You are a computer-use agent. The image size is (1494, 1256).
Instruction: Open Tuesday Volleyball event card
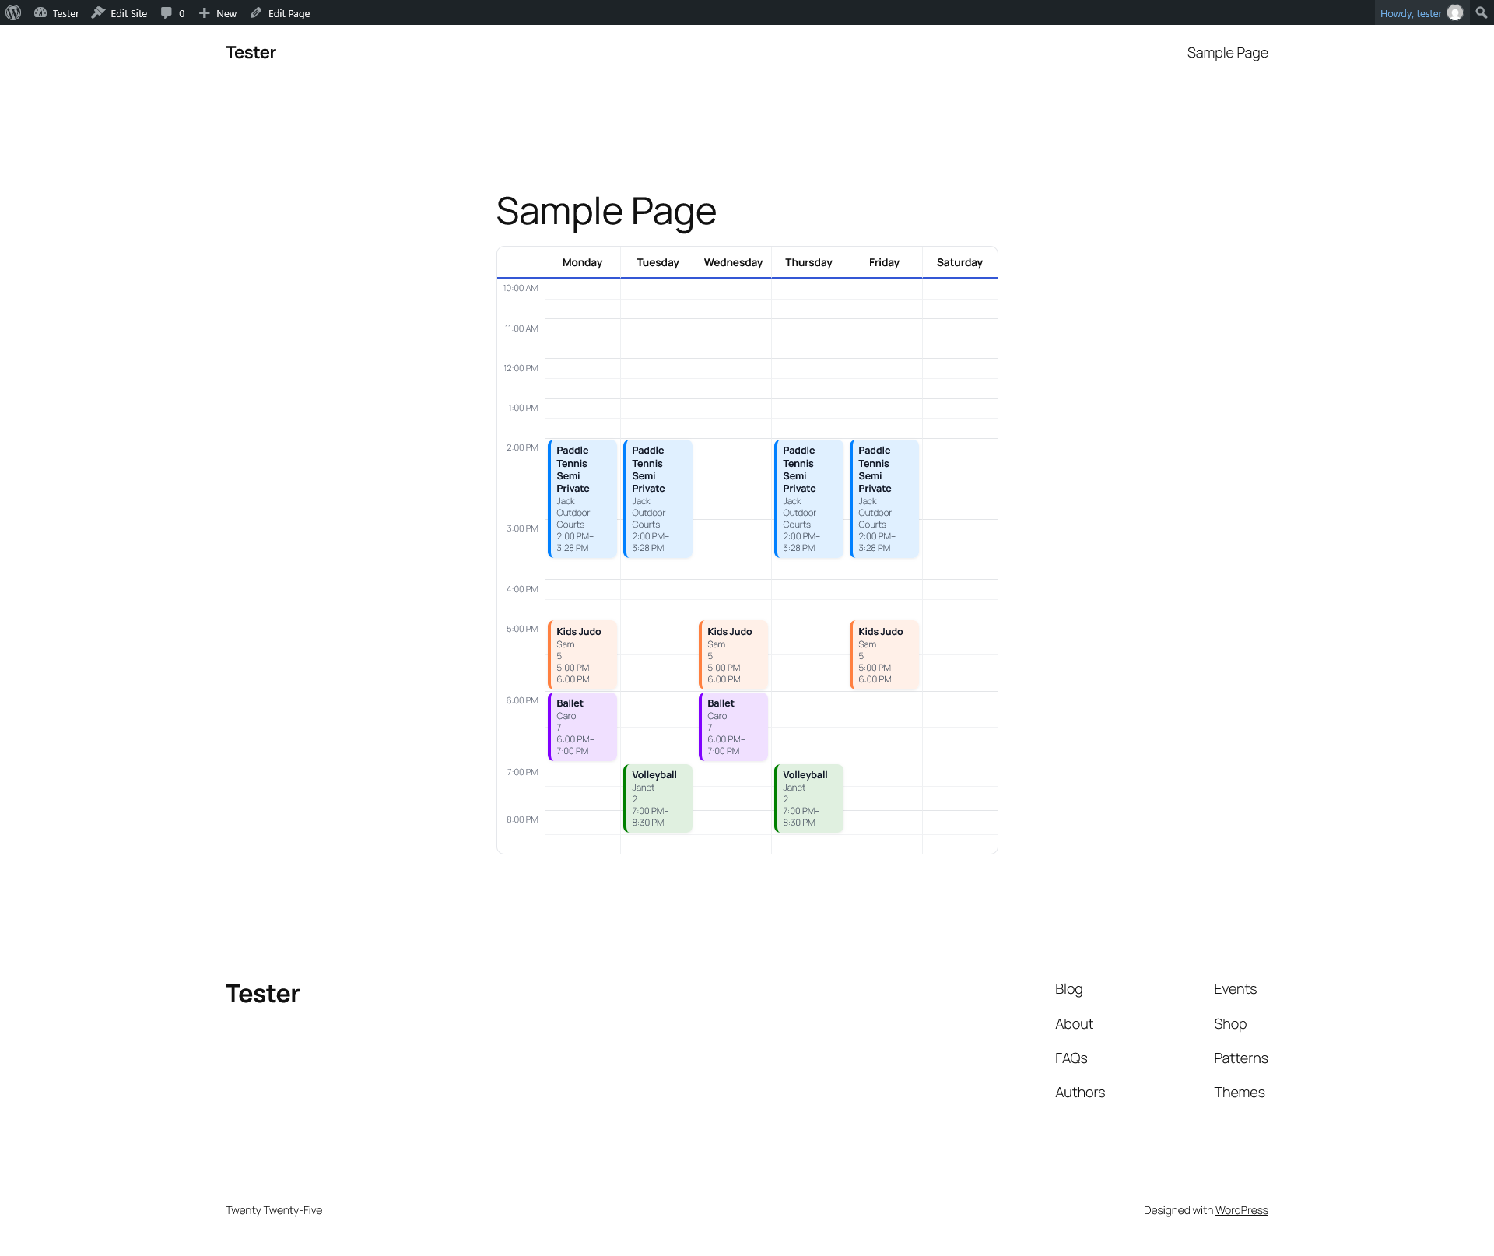point(658,798)
